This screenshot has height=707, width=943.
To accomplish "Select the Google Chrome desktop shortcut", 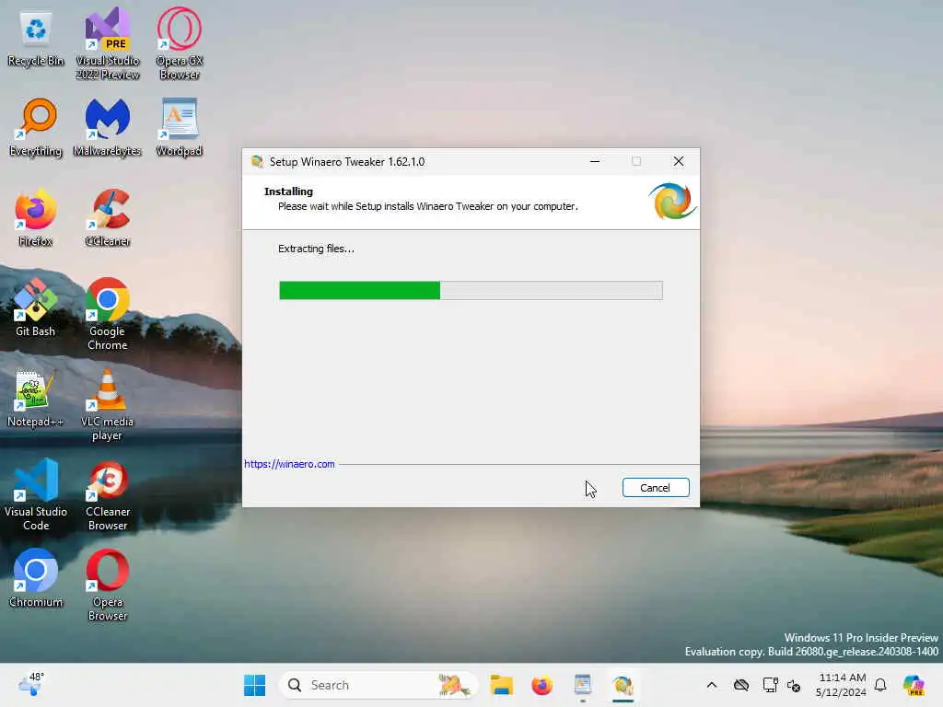I will [x=108, y=314].
